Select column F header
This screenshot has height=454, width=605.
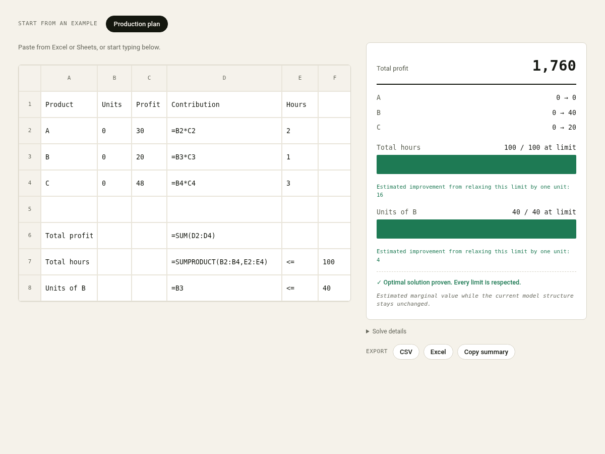(x=335, y=78)
